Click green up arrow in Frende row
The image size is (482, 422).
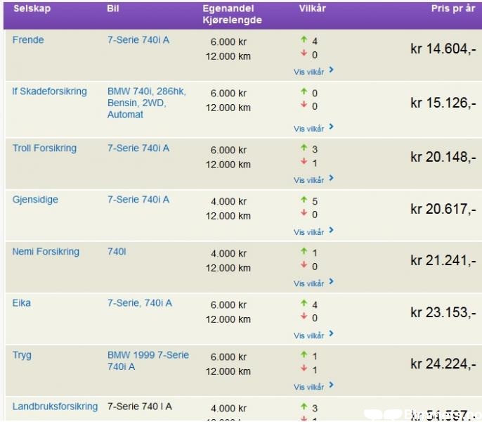(x=304, y=41)
